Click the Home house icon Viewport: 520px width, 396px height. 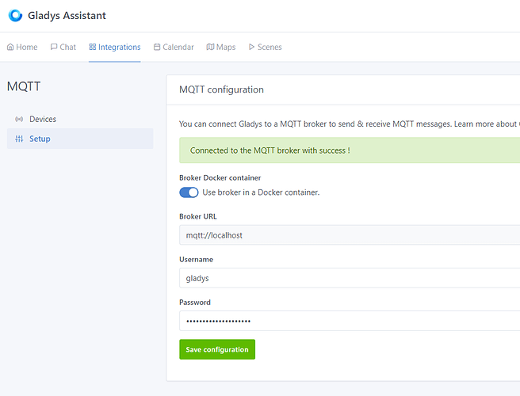(x=10, y=47)
